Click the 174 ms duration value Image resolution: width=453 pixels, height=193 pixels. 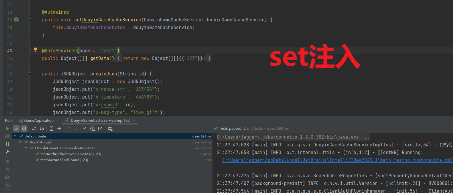(206, 154)
